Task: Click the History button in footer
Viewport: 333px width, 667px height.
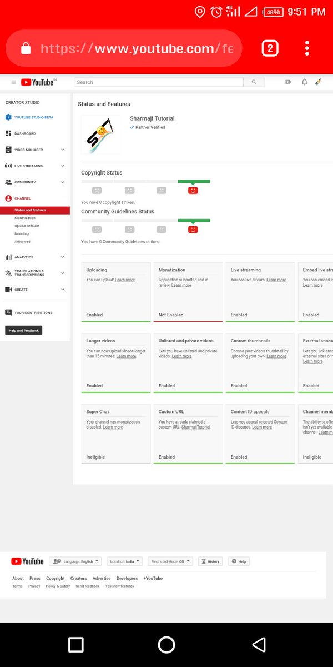Action: click(210, 561)
